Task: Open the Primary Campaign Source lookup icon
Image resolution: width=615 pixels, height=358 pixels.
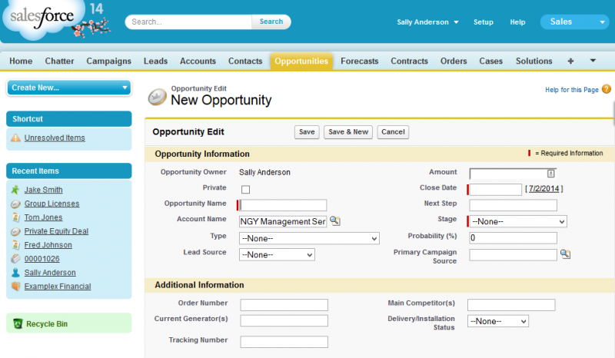Action: 565,254
